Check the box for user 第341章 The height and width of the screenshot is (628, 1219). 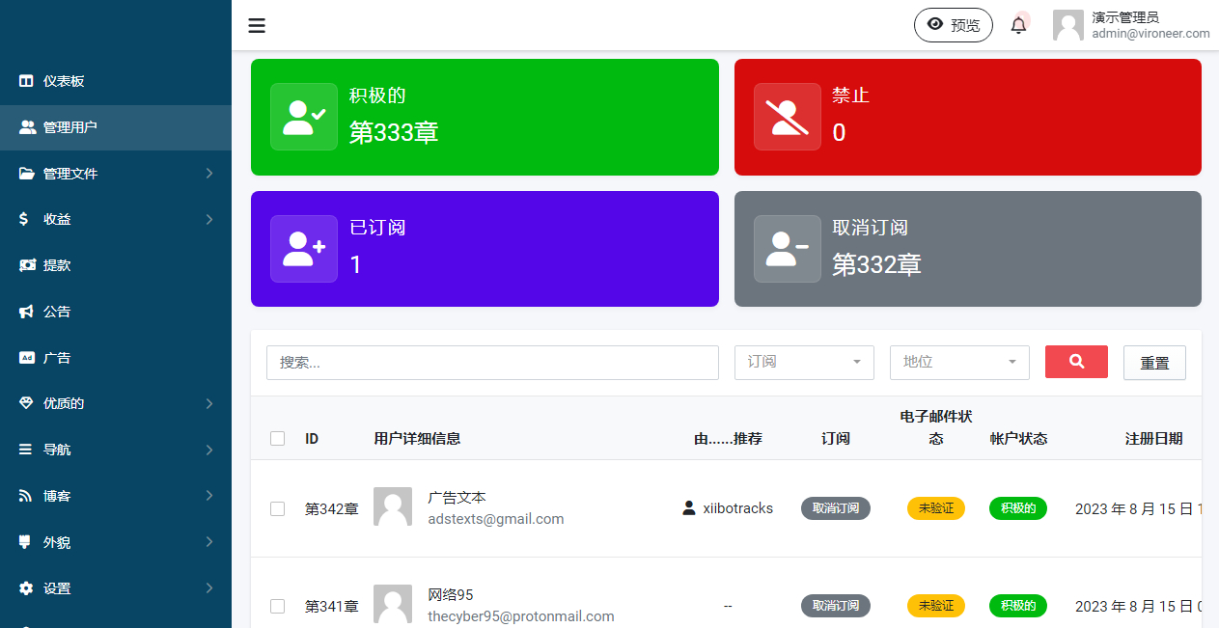coord(278,606)
